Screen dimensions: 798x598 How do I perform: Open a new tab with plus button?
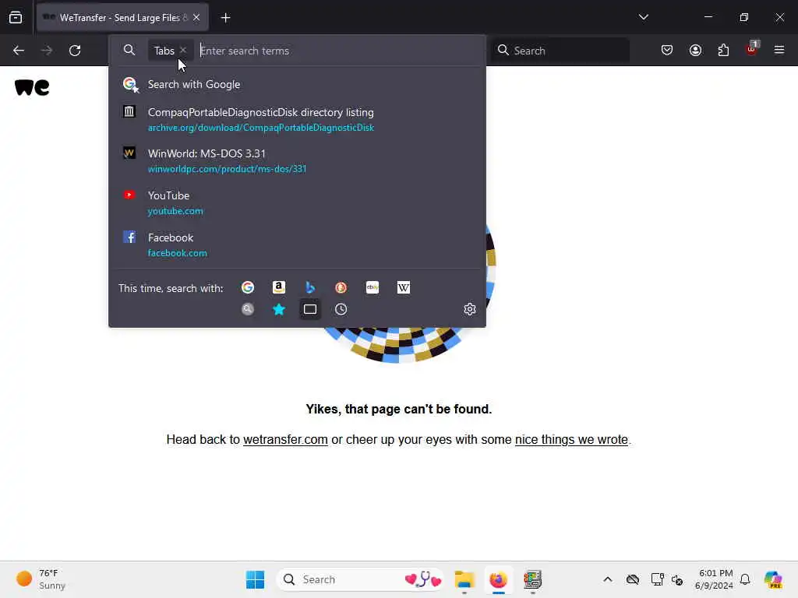pos(225,18)
